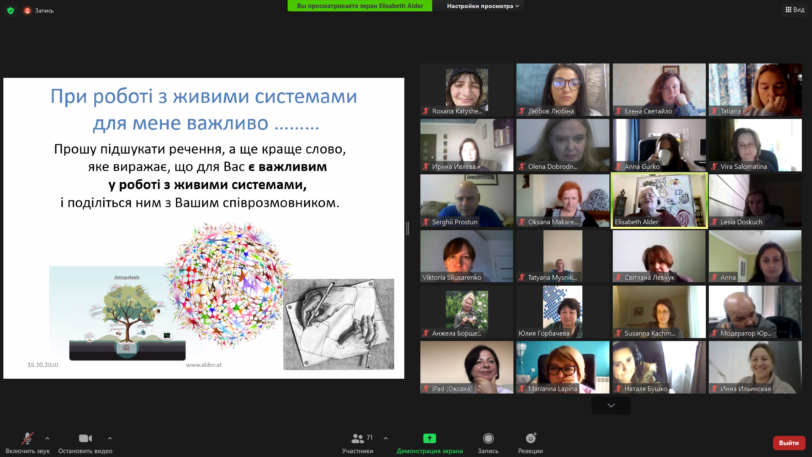Click the red Выйти leave button

click(x=789, y=443)
